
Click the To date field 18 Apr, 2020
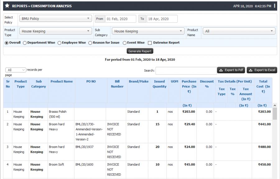(x=162, y=19)
